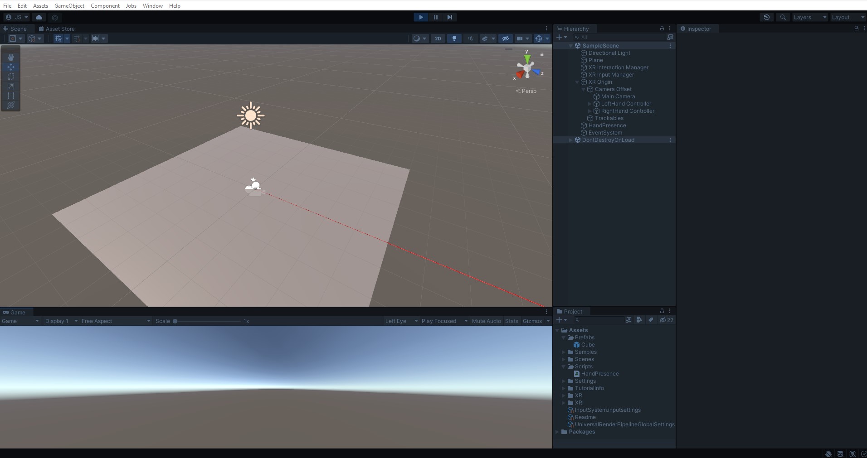
Task: Enable the gizmos visibility toggle
Action: [538, 39]
